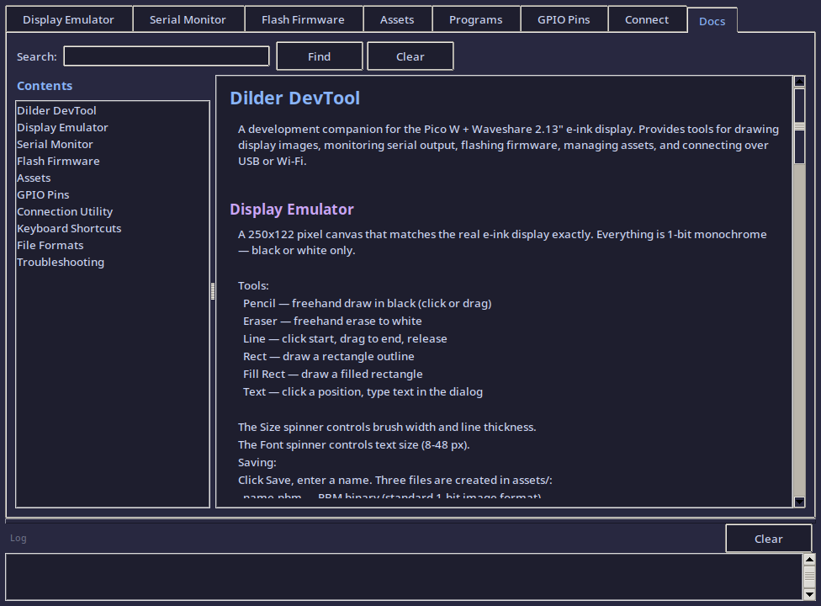Switch to the Connect tab
Screen dimensions: 821x606
pos(646,19)
